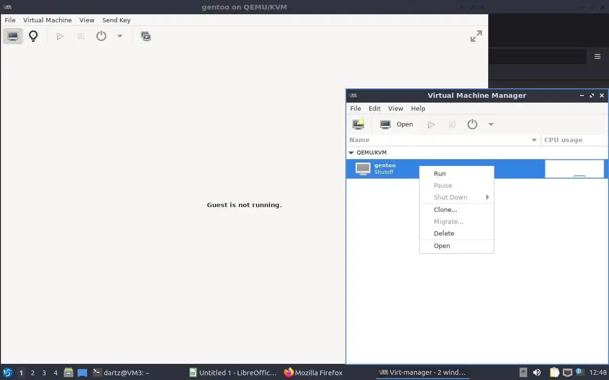Viewport: 609px width, 380px height.
Task: Open Help menu in Virtual Machine Manager
Action: click(418, 108)
